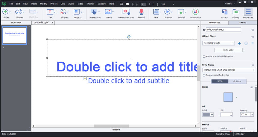Open the zoom level dropdown
The width and height of the screenshot is (258, 137).
point(173,4)
